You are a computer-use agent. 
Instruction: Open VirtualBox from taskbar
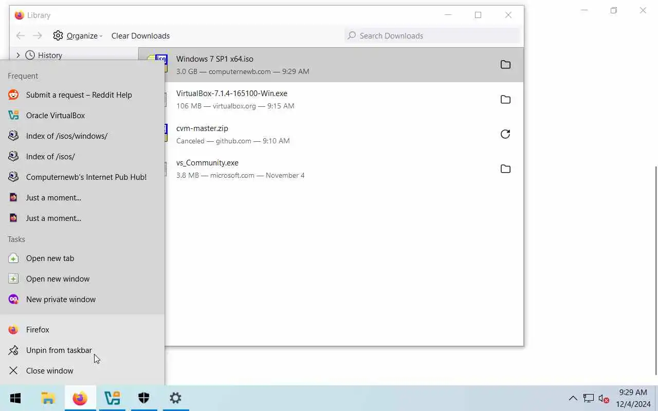112,398
